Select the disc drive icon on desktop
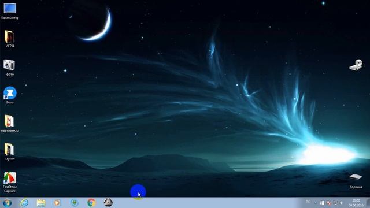370x208 pixels. tap(356, 65)
